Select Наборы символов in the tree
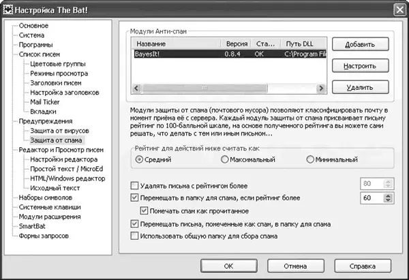 click(46, 198)
